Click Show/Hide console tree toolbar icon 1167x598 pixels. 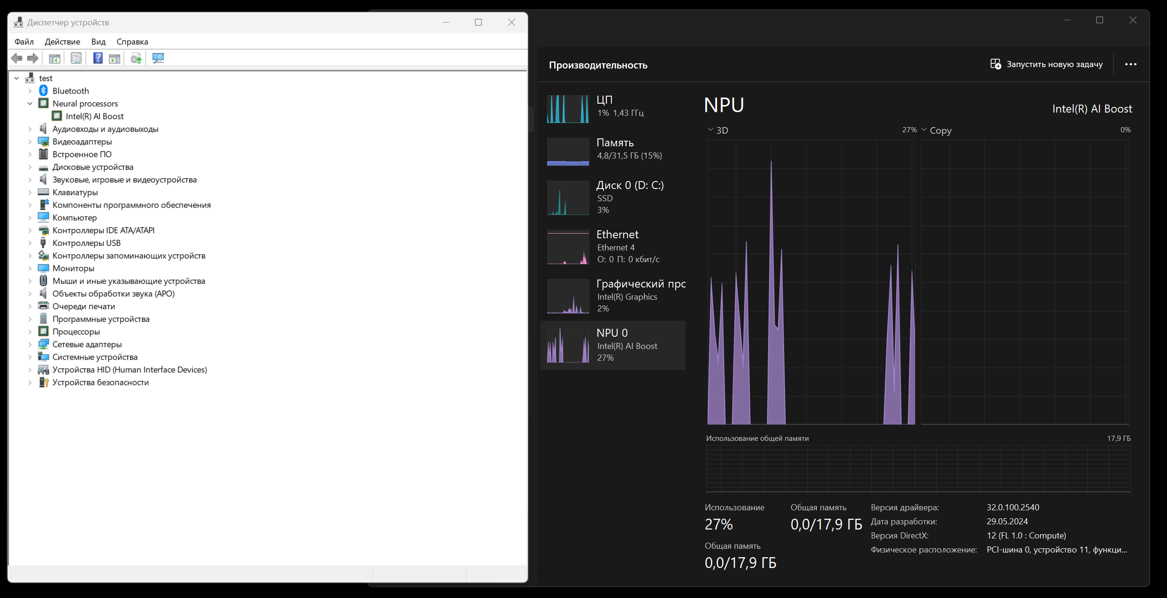(54, 58)
